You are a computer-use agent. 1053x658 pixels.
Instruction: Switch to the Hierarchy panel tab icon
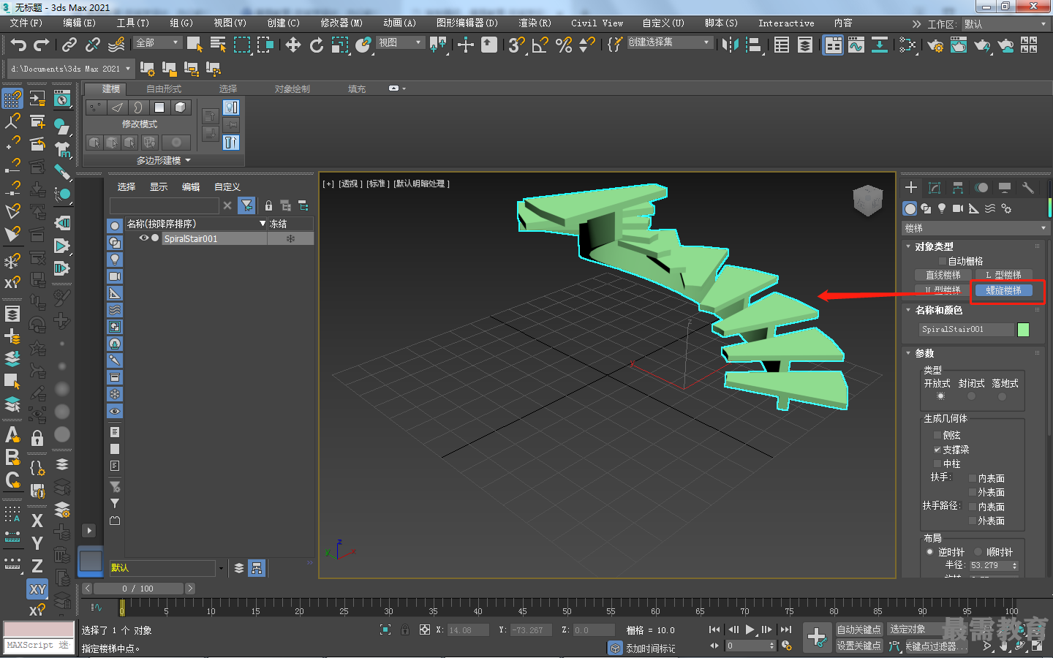[957, 188]
